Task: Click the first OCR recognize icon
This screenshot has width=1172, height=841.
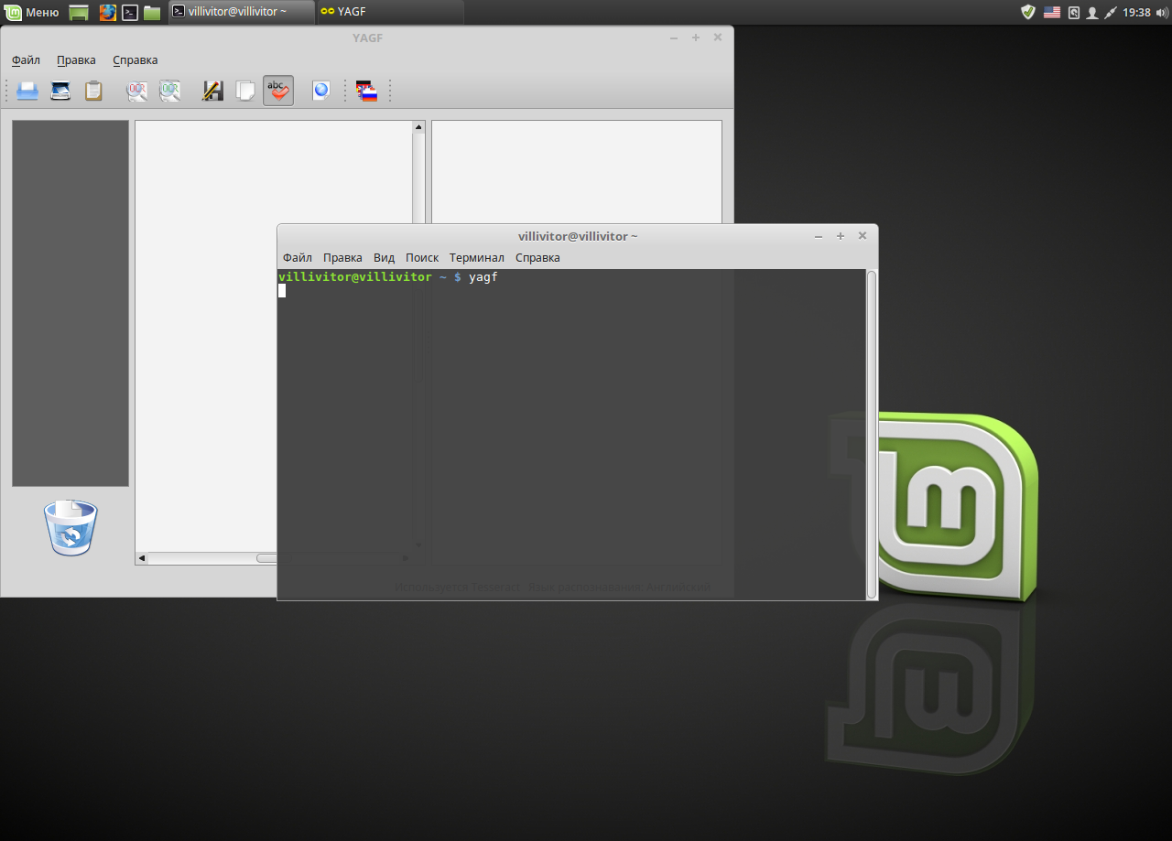Action: tap(136, 91)
